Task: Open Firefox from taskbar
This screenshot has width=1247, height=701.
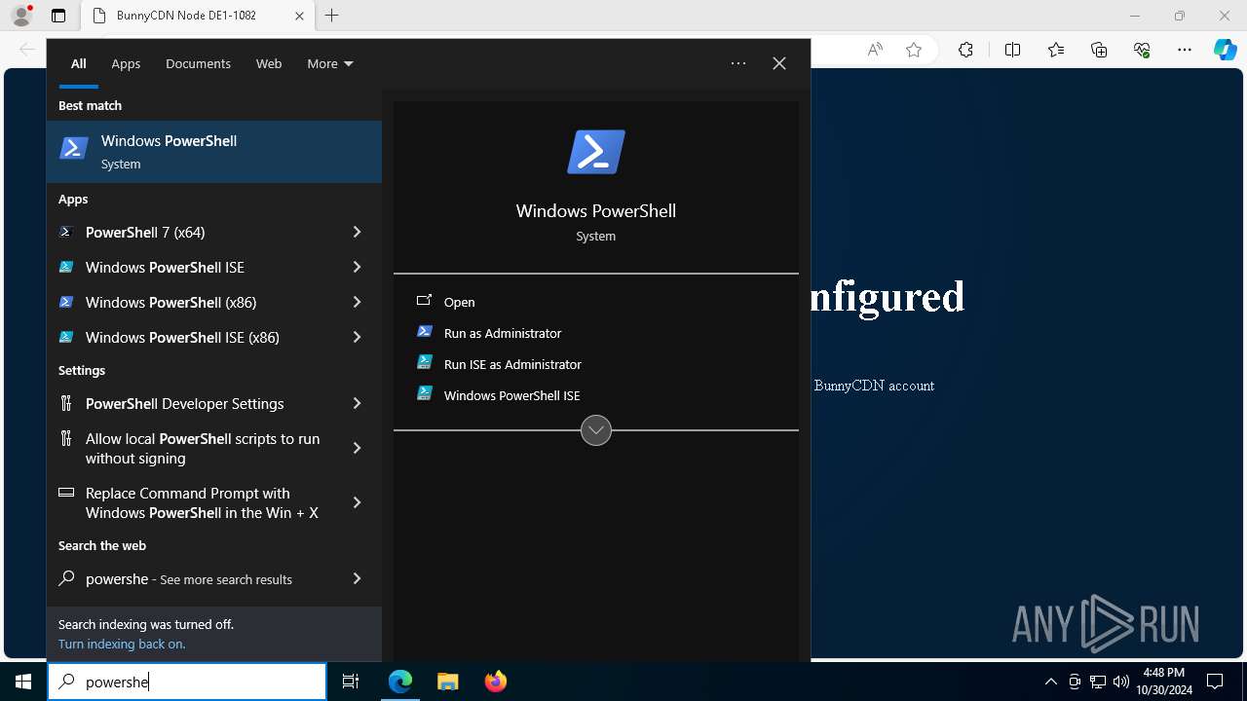Action: (495, 682)
